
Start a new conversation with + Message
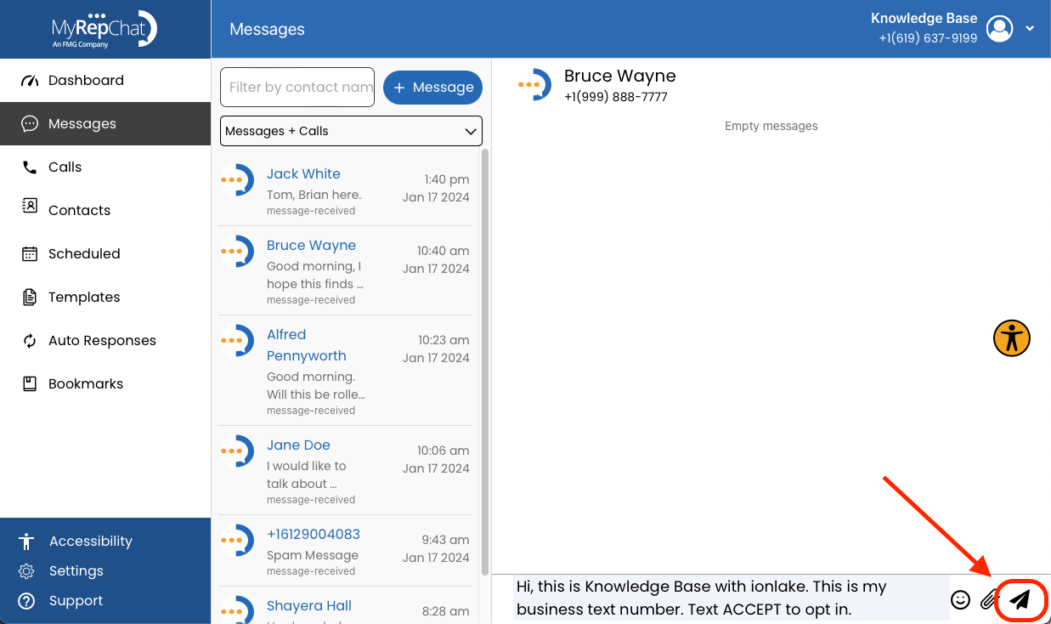click(432, 87)
